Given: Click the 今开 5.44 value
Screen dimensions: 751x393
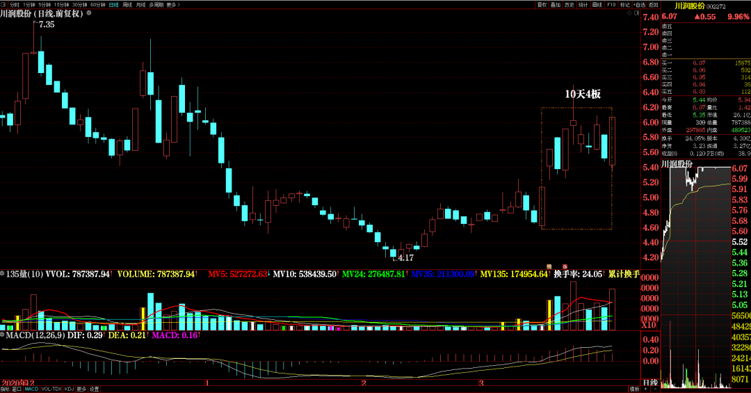Looking at the screenshot, I should tap(699, 99).
